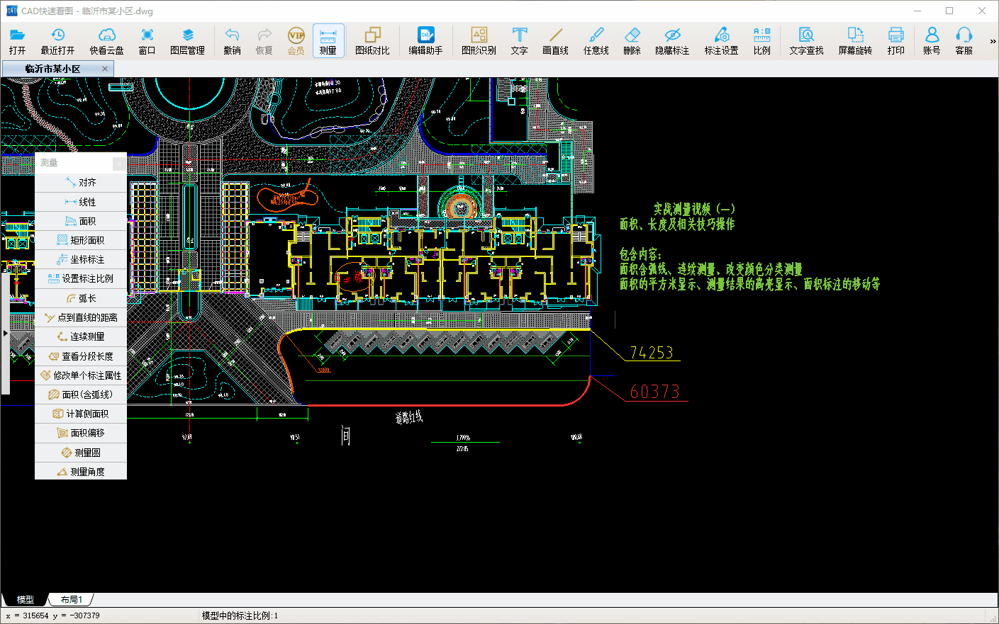Toggle 隐藏标注 to hide annotations
The image size is (999, 624).
point(672,40)
